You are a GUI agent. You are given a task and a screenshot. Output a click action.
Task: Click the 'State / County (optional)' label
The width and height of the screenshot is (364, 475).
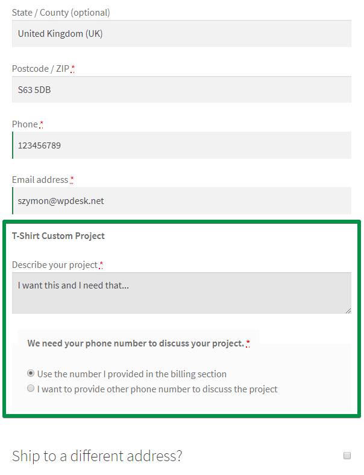(61, 12)
